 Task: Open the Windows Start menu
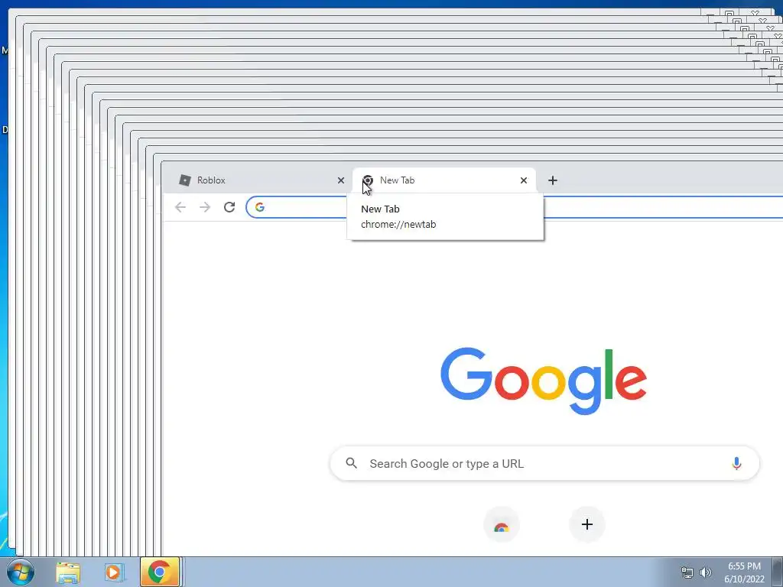[21, 572]
